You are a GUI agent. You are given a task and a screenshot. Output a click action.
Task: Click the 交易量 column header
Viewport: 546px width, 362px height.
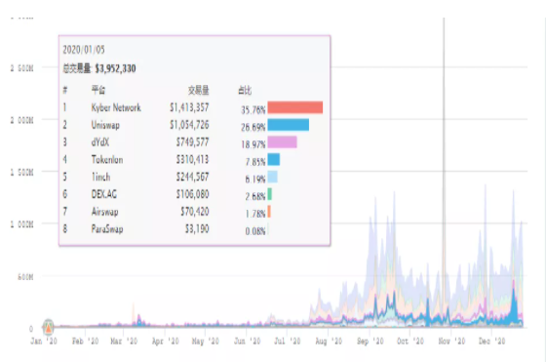tap(199, 90)
